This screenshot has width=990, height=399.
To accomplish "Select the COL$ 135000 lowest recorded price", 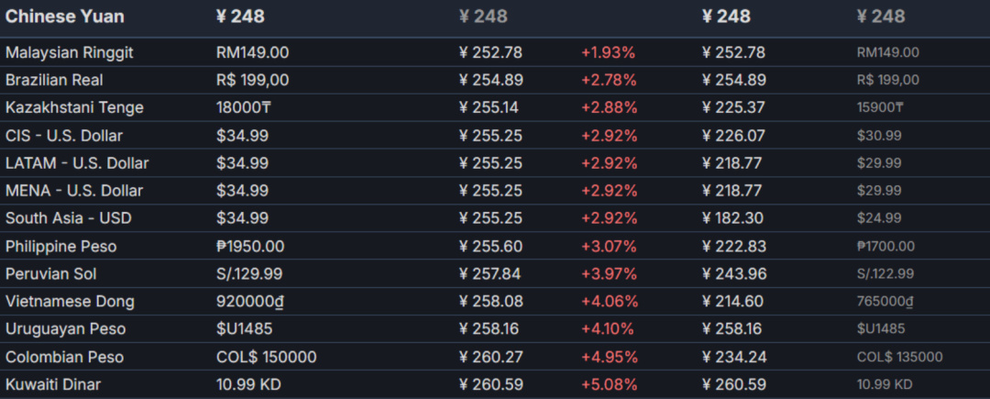I will click(x=899, y=357).
